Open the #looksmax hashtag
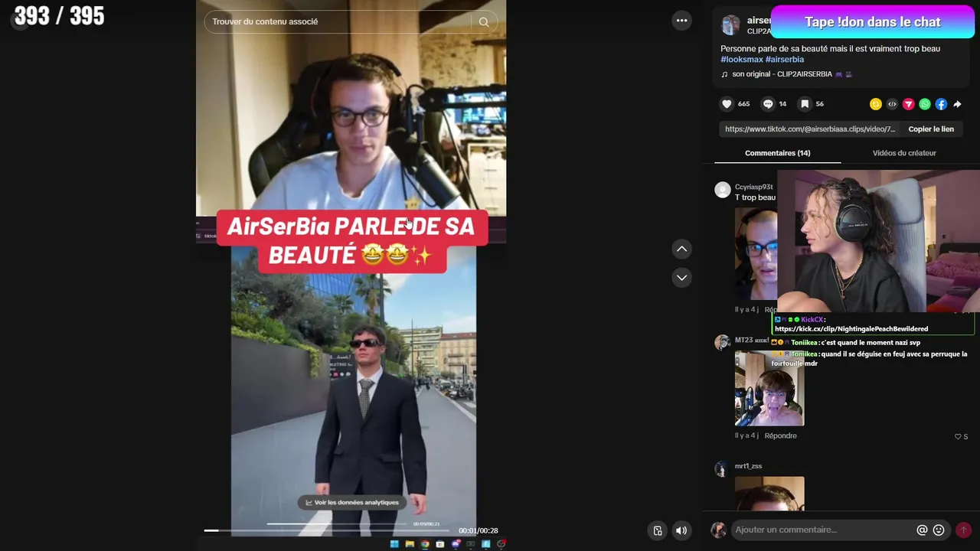Image resolution: width=980 pixels, height=551 pixels. [742, 60]
